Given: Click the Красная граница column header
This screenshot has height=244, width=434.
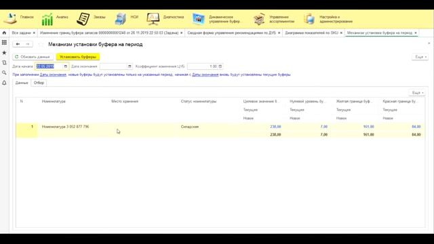Looking at the screenshot, I should (399, 101).
